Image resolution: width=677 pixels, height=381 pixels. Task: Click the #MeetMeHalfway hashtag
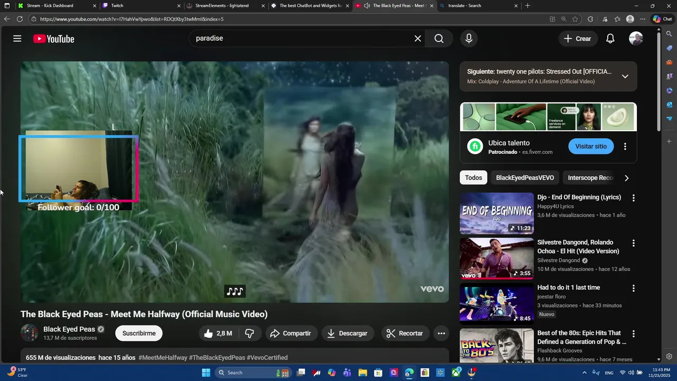pyautogui.click(x=163, y=358)
